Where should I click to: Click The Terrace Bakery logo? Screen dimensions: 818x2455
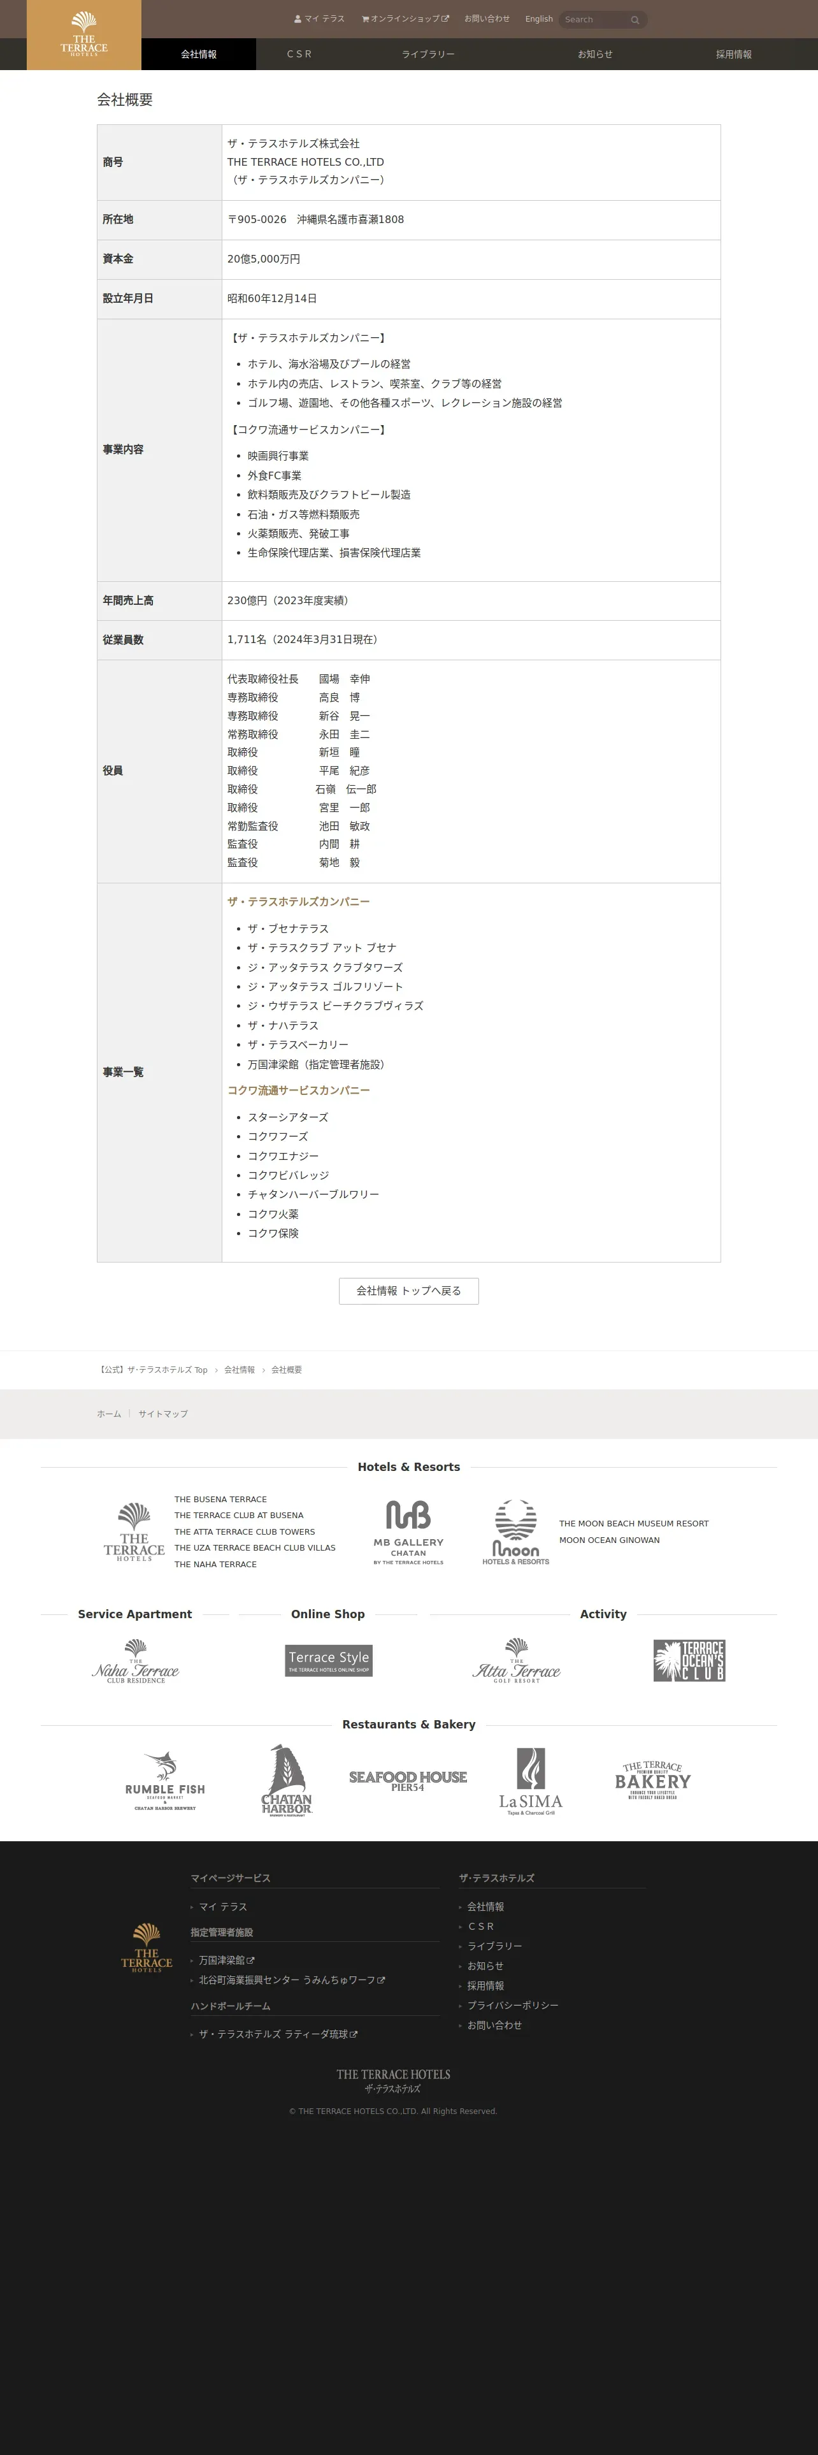[x=652, y=1779]
